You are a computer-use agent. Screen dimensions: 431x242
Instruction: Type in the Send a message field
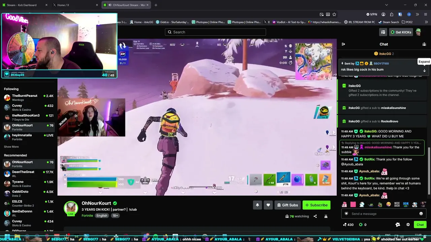pyautogui.click(x=384, y=214)
